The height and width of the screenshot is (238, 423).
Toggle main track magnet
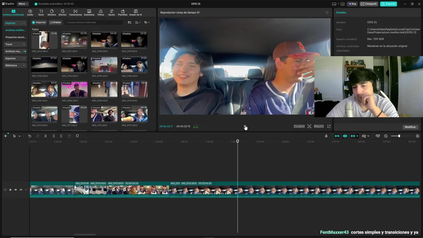tap(337, 136)
